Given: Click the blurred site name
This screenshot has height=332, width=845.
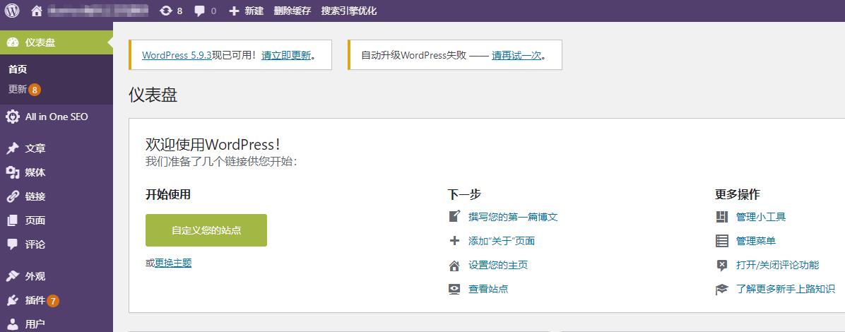Looking at the screenshot, I should click(97, 11).
